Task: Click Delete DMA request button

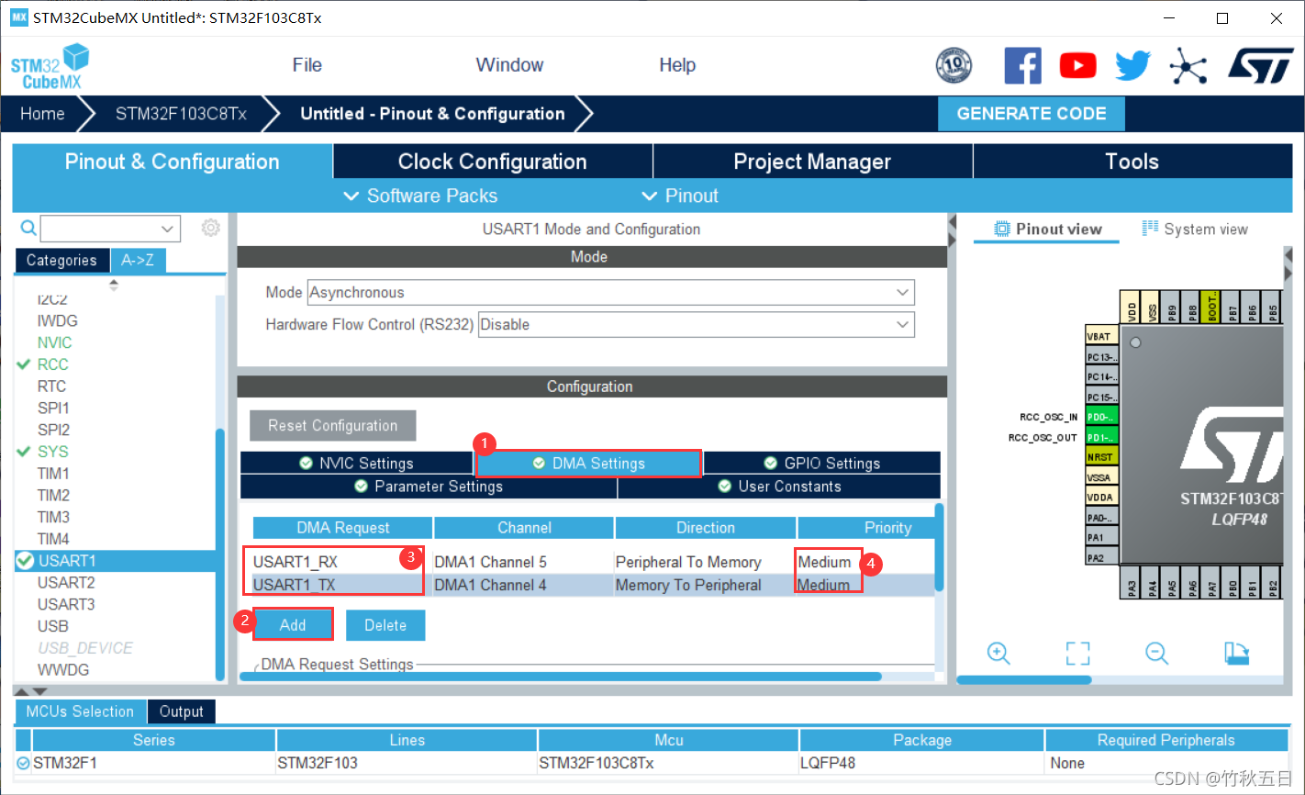Action: (x=385, y=625)
